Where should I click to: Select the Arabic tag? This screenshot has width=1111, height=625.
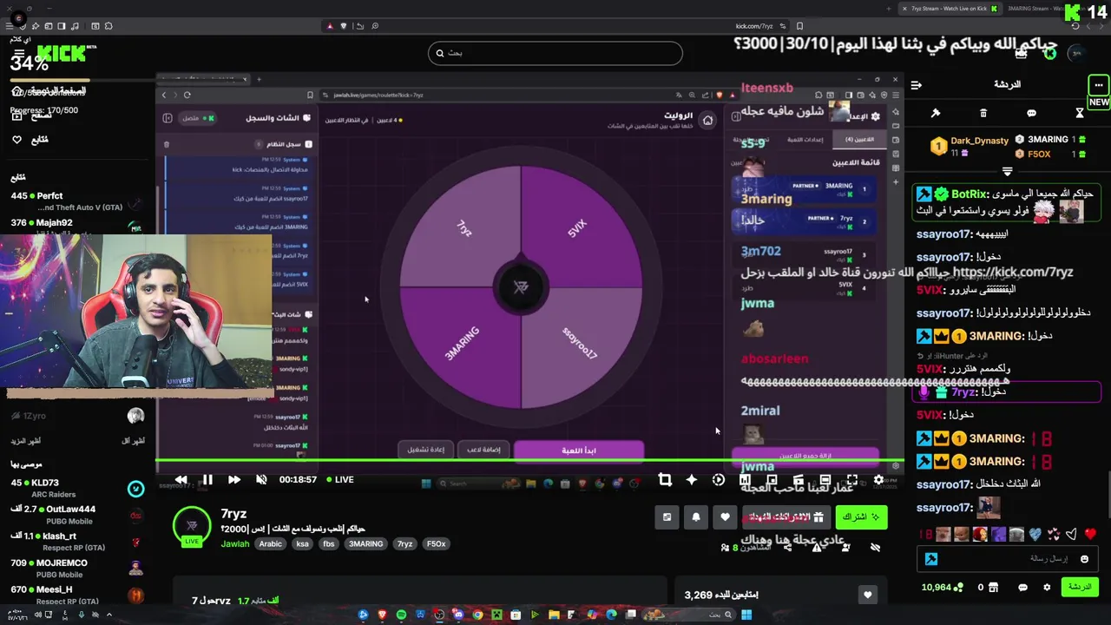[271, 544]
